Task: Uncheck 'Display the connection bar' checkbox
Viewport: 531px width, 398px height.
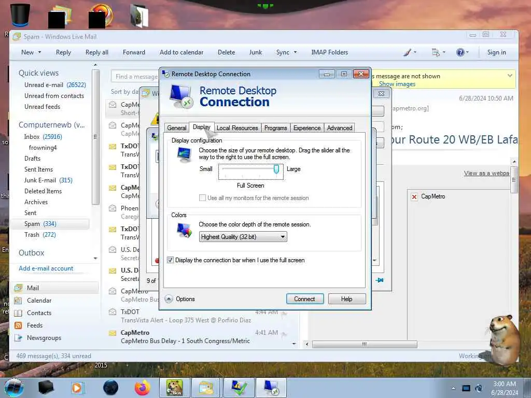Action: point(170,260)
